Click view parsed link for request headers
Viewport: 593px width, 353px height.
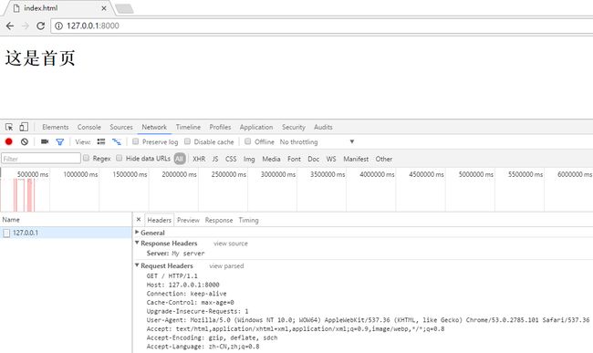pyautogui.click(x=226, y=266)
